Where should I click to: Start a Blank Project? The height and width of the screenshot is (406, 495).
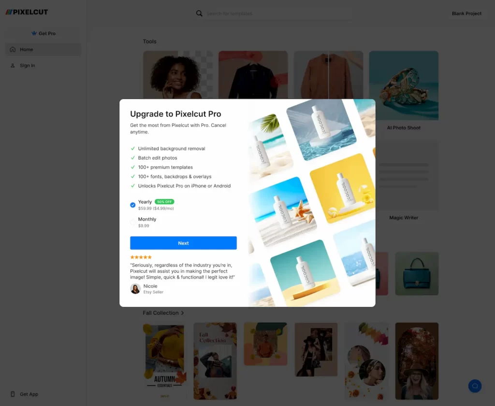coord(466,13)
